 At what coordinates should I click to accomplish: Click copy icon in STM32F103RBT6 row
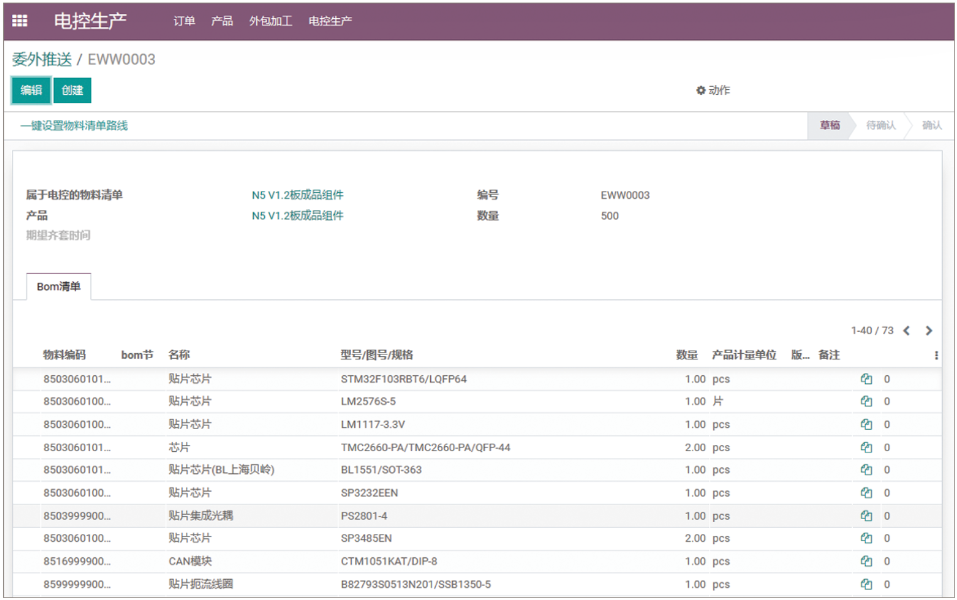point(866,379)
